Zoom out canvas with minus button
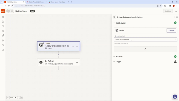The width and height of the screenshot is (179, 101). click(8, 98)
